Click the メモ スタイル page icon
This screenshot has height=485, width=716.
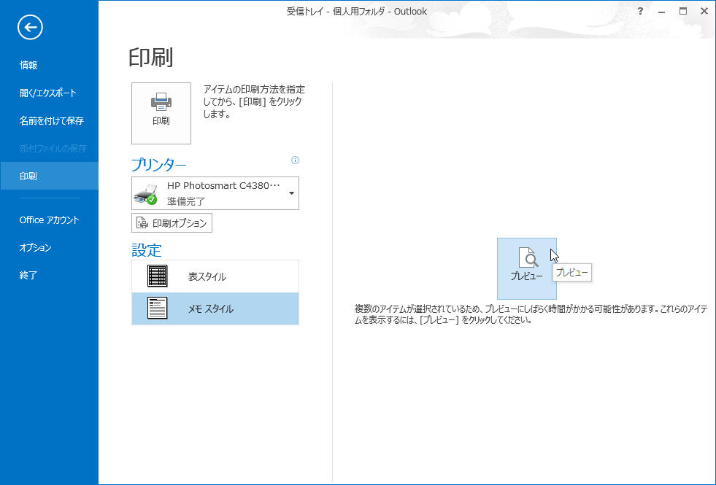[x=158, y=308]
